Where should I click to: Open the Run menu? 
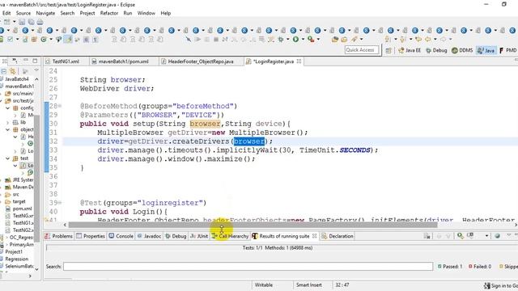click(128, 13)
